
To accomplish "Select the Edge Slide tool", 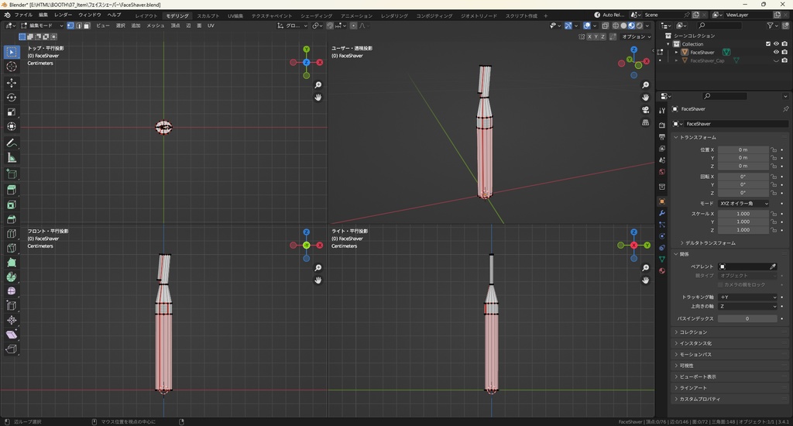I will tap(12, 306).
